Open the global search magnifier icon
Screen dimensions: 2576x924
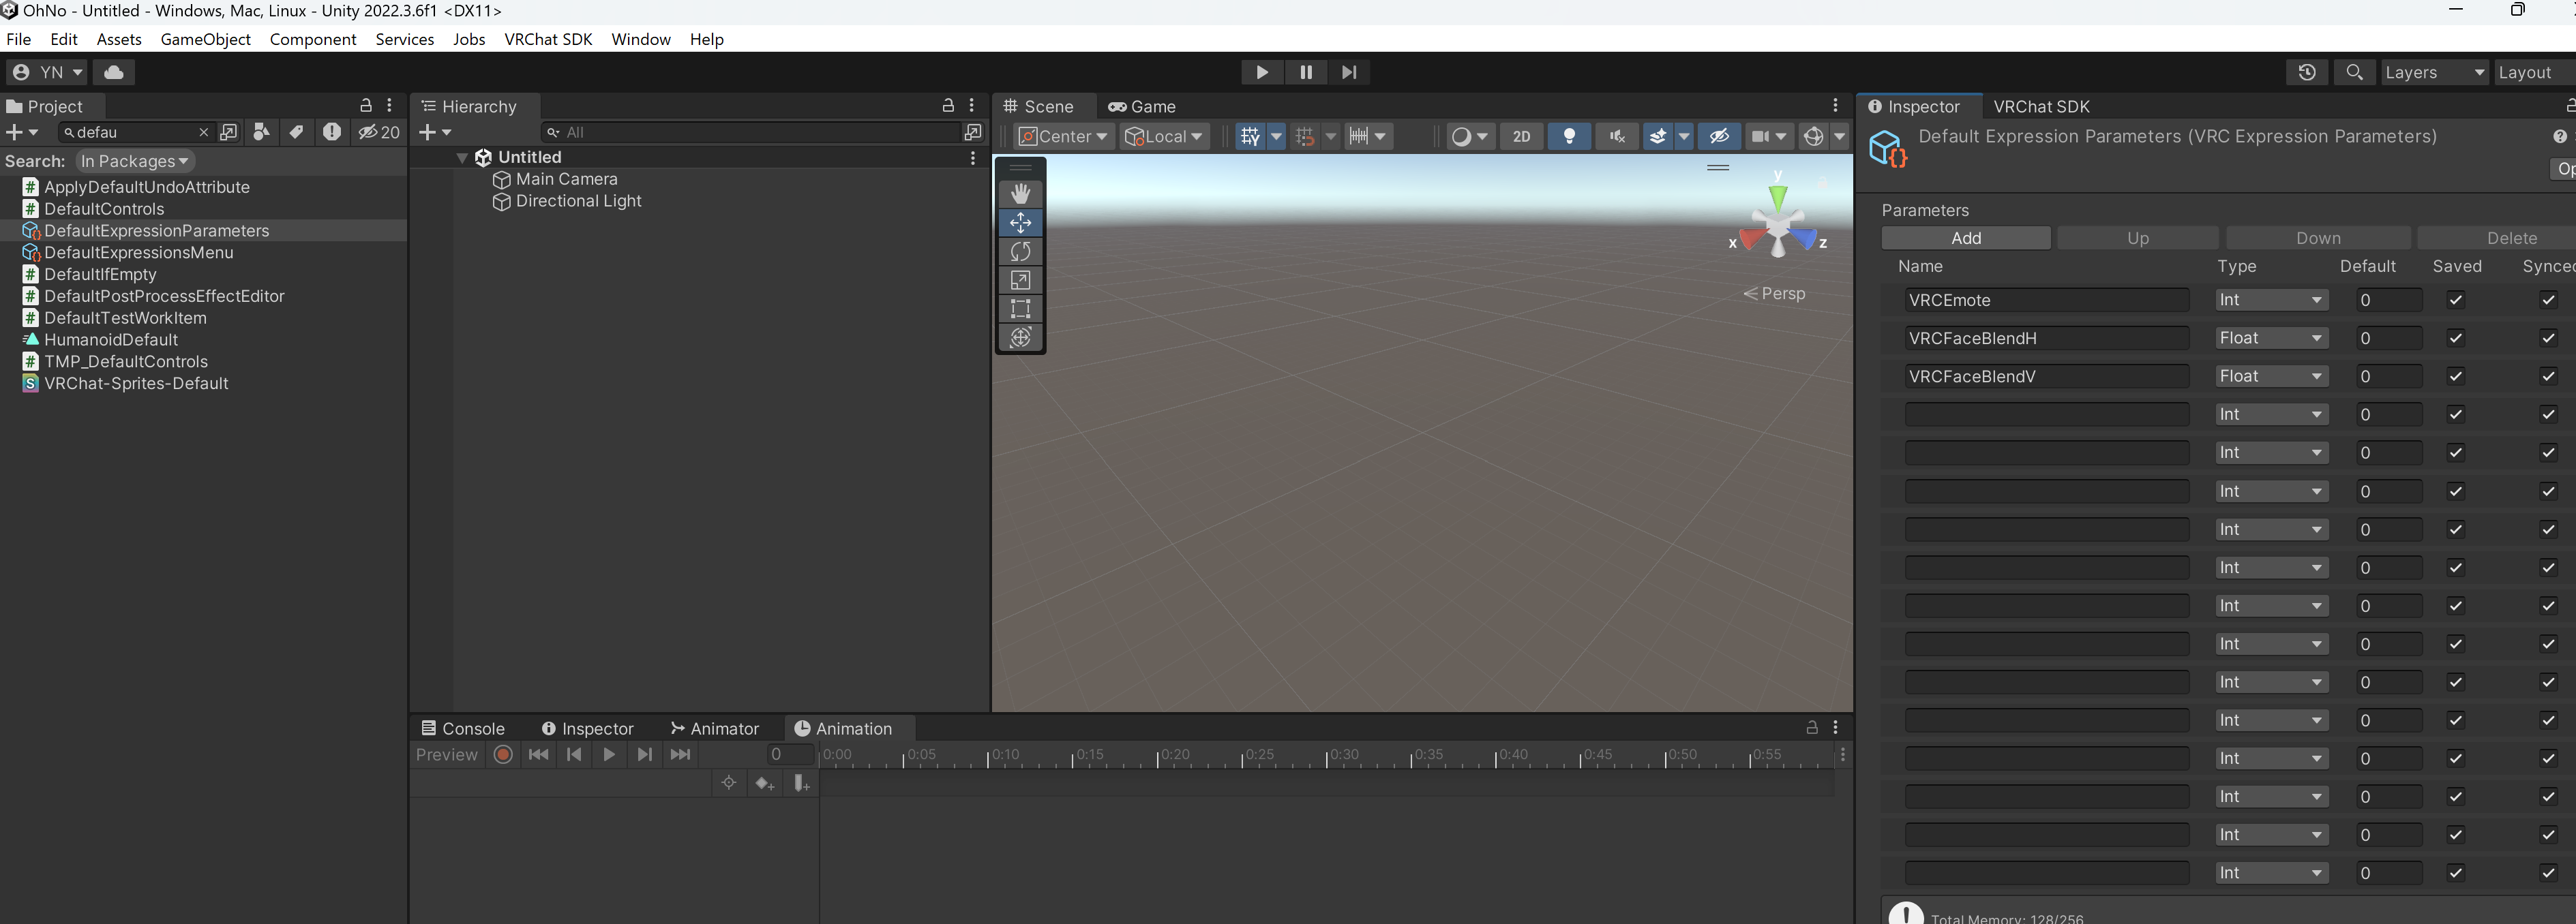pyautogui.click(x=2354, y=72)
